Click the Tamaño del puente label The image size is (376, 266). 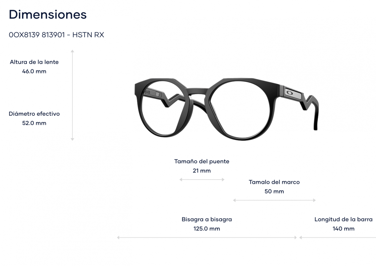(202, 161)
